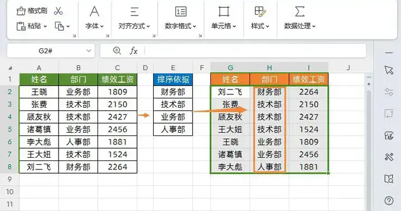Click cell G2 containing 刘二飞

(230, 92)
